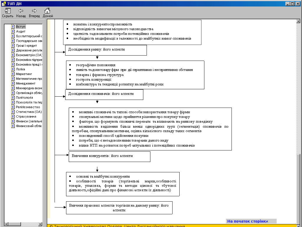Viewport: 302px width, 227px height.
Task: Open the Статистика (ОА) topic
Action: [x=29, y=112]
